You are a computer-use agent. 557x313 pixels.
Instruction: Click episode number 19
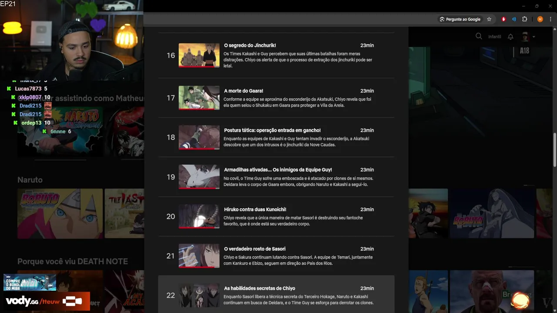[171, 177]
